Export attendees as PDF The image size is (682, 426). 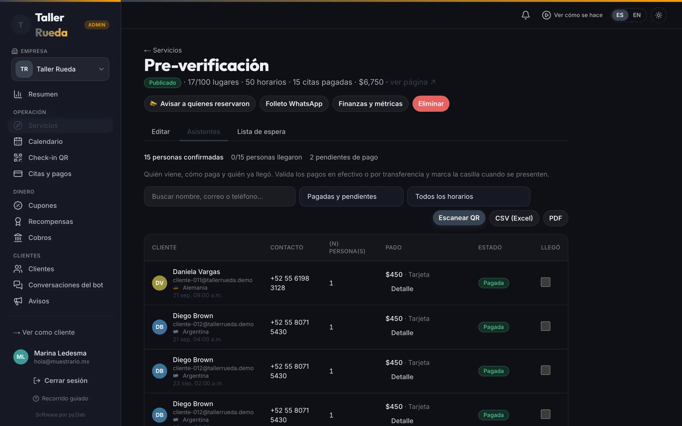click(x=555, y=218)
